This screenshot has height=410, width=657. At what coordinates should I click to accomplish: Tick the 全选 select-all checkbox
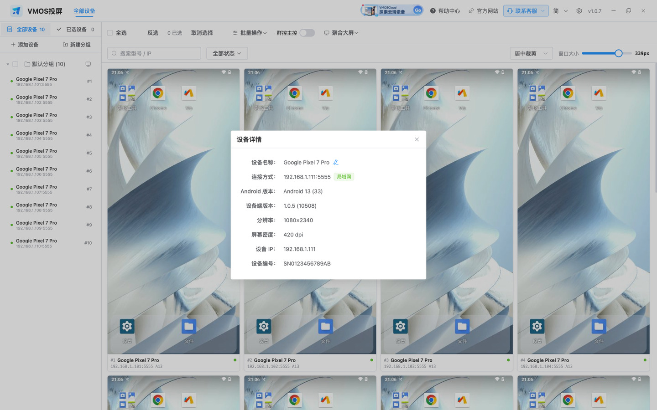110,33
